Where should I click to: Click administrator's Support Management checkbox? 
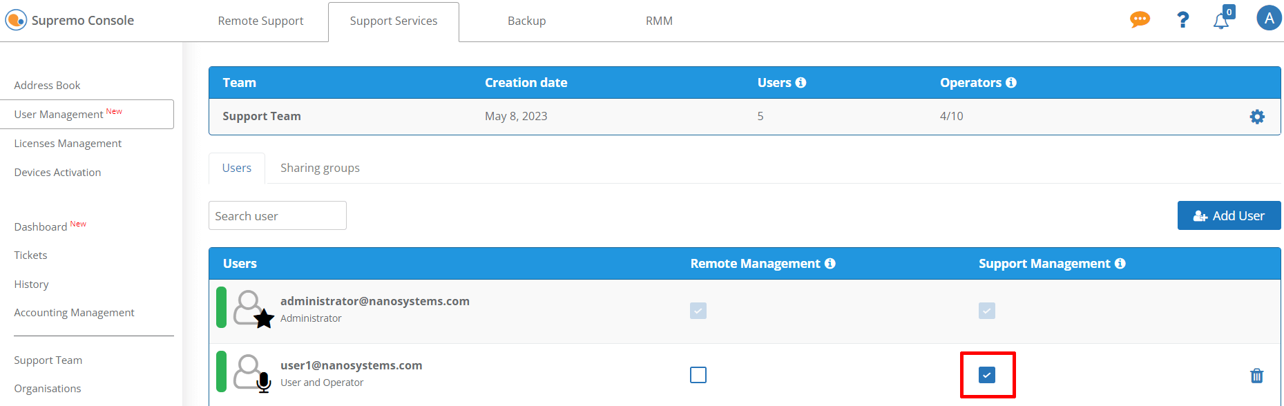pos(987,311)
